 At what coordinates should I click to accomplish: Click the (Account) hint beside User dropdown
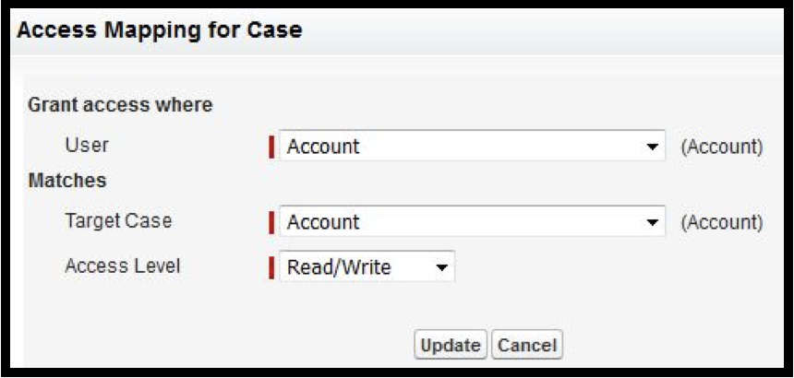(722, 147)
